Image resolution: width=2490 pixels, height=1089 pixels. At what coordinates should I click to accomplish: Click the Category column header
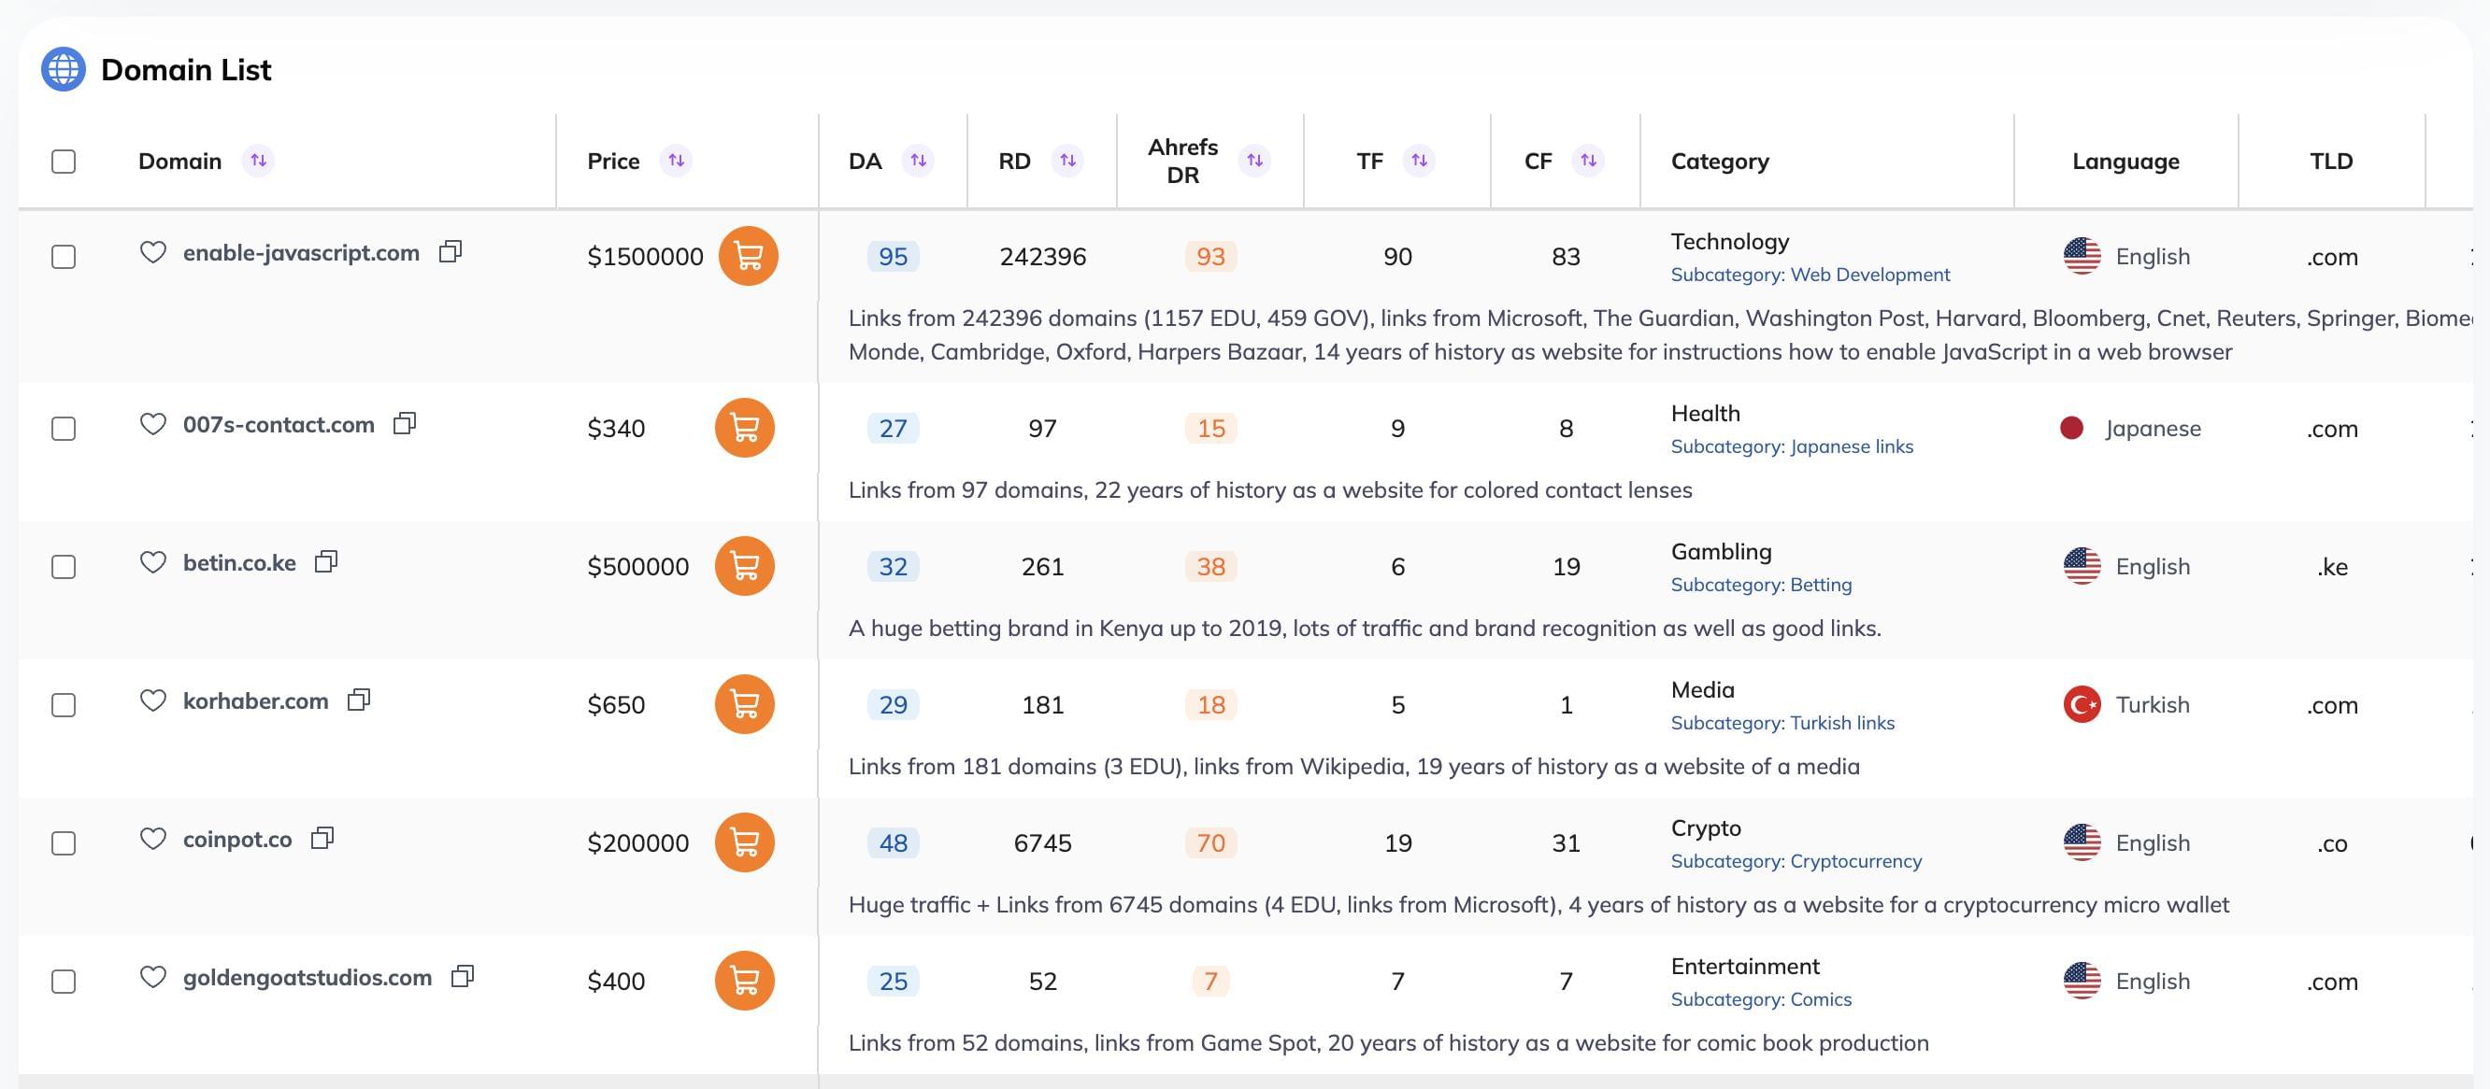click(x=1720, y=162)
